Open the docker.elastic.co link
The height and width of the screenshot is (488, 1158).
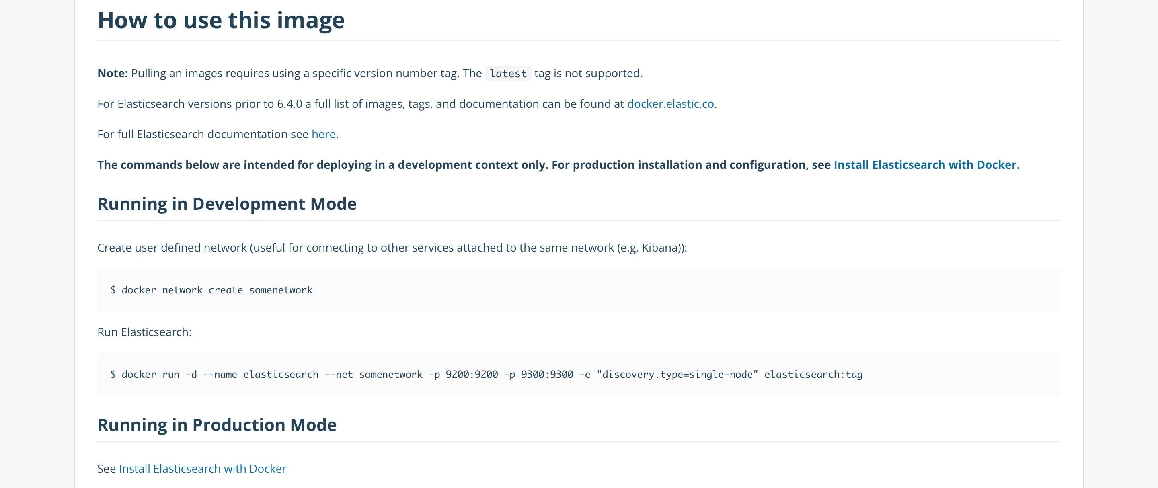pos(670,104)
